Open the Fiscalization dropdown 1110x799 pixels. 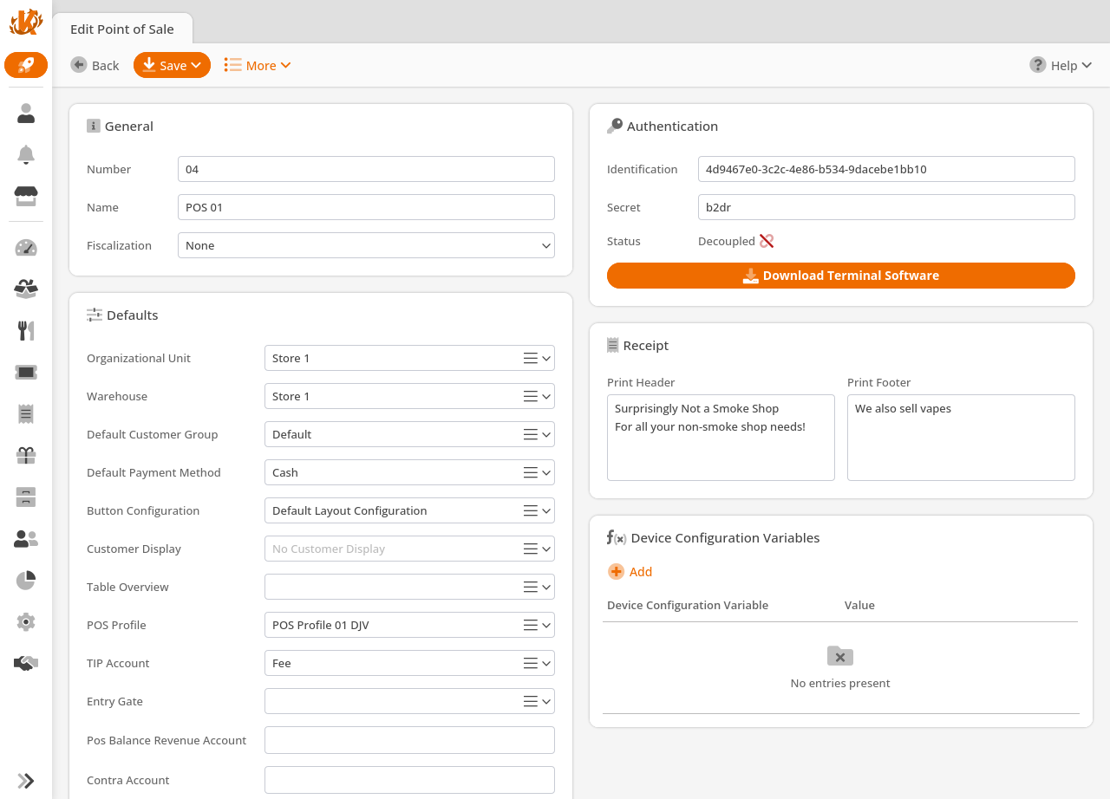[365, 246]
